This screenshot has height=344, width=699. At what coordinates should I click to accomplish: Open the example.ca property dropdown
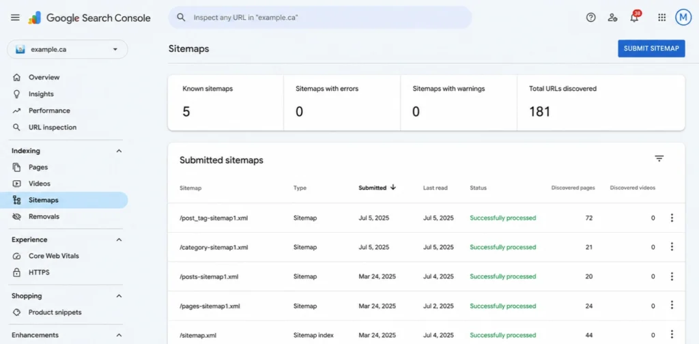(68, 49)
